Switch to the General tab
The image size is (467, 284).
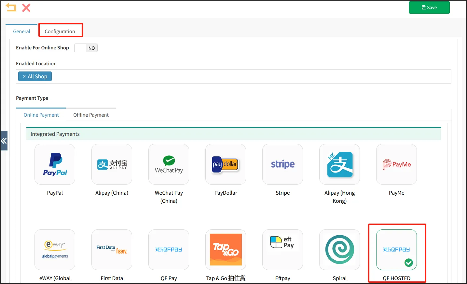tap(21, 31)
